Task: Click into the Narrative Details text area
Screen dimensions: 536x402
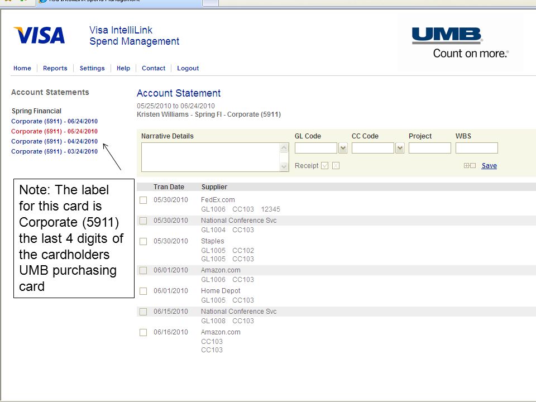Action: 210,157
